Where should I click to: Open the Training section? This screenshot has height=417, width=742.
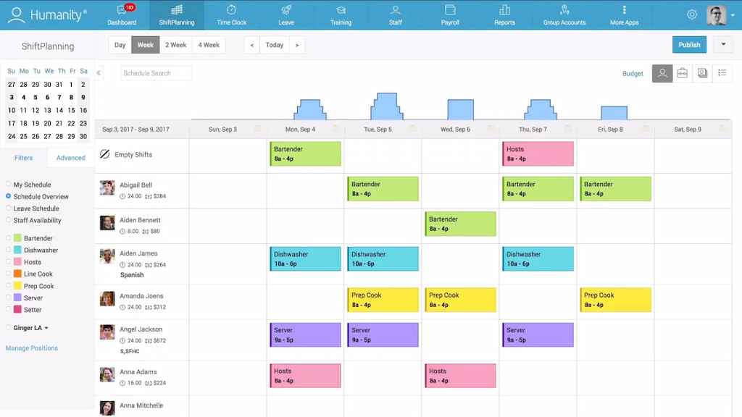pos(341,15)
